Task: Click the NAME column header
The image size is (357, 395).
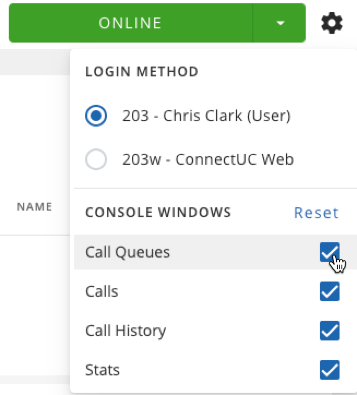Action: (34, 207)
